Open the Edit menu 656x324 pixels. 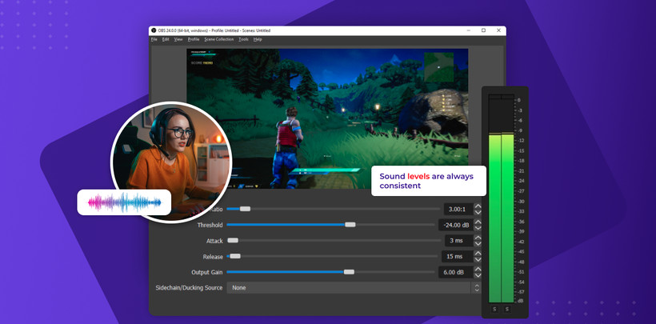(x=166, y=39)
